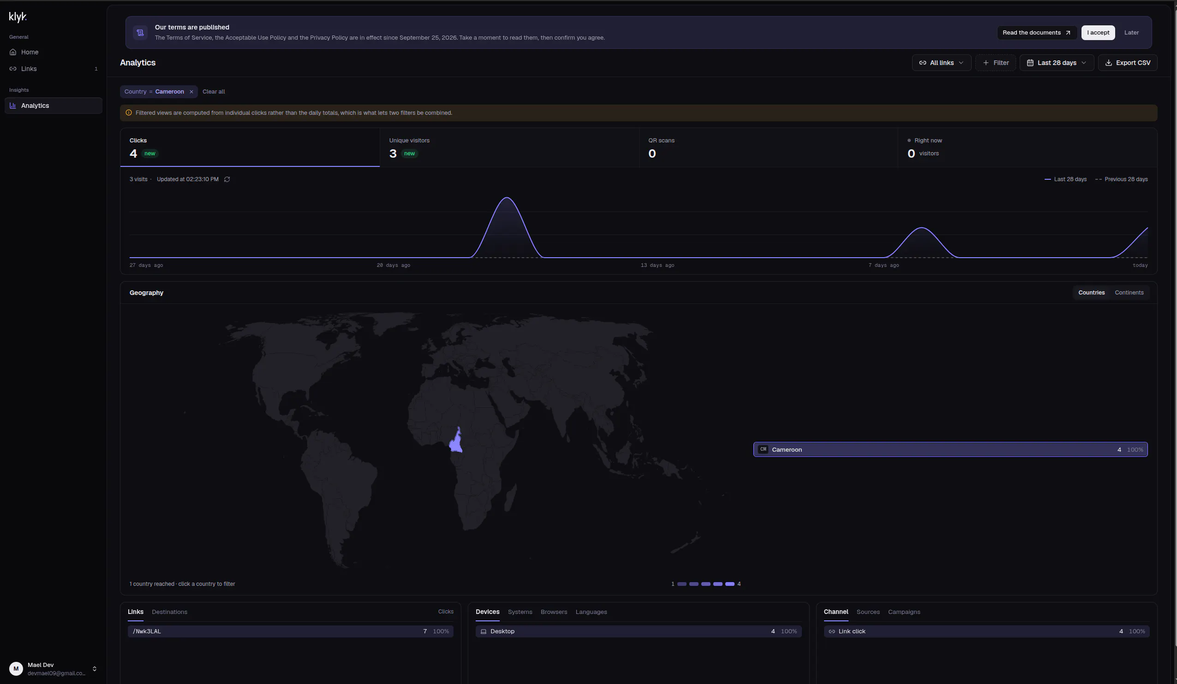Click the Links chain icon in sidebar

click(x=13, y=69)
